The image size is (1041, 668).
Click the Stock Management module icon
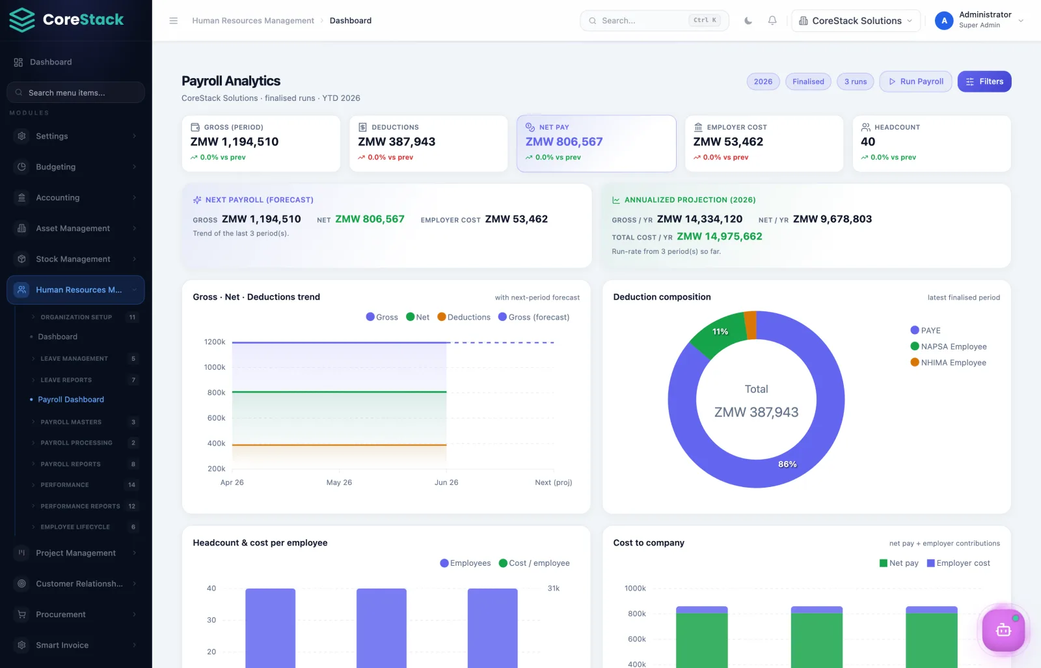(x=22, y=259)
